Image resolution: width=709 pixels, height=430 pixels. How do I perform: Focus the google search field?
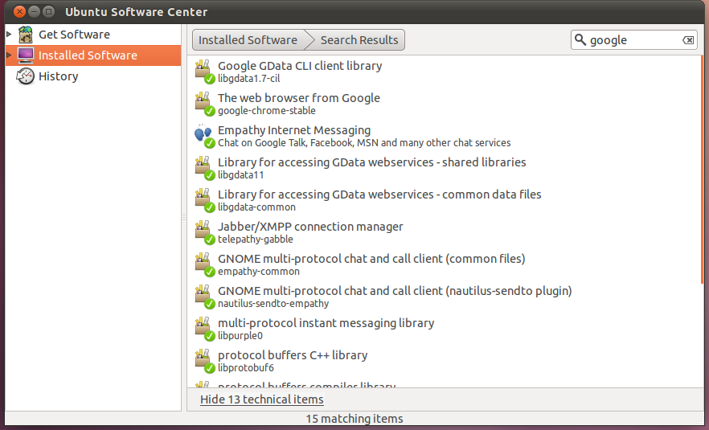634,40
